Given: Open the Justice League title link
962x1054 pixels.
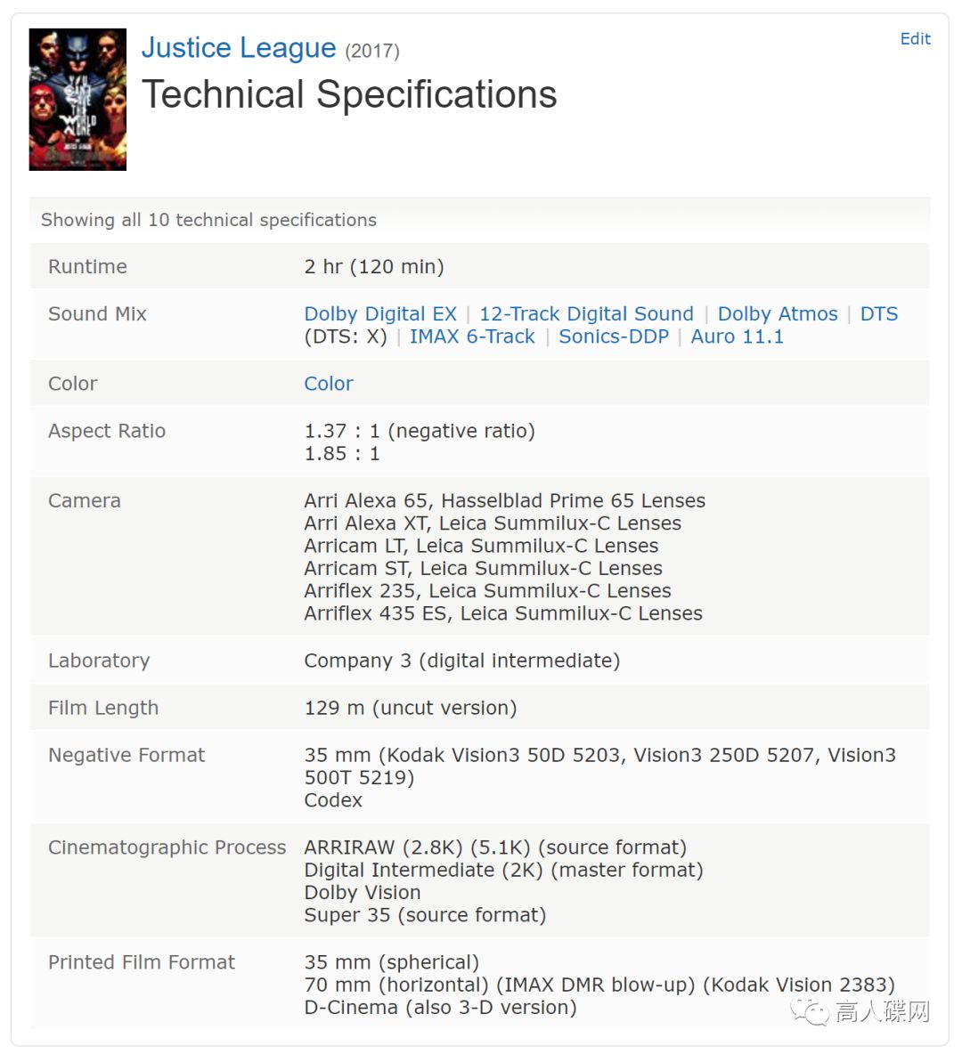Looking at the screenshot, I should (x=238, y=48).
